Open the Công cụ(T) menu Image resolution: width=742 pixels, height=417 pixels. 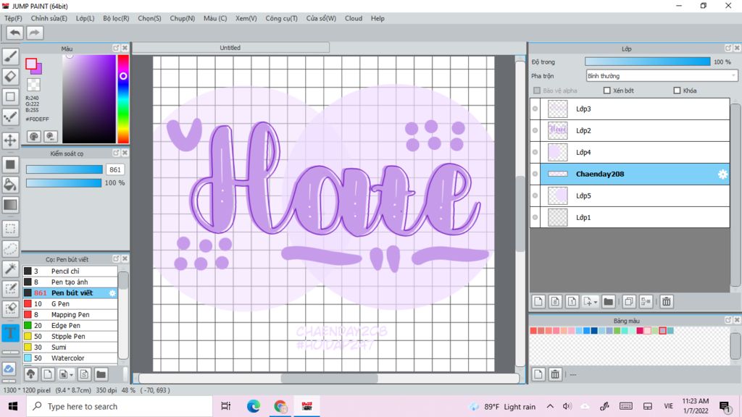(281, 18)
